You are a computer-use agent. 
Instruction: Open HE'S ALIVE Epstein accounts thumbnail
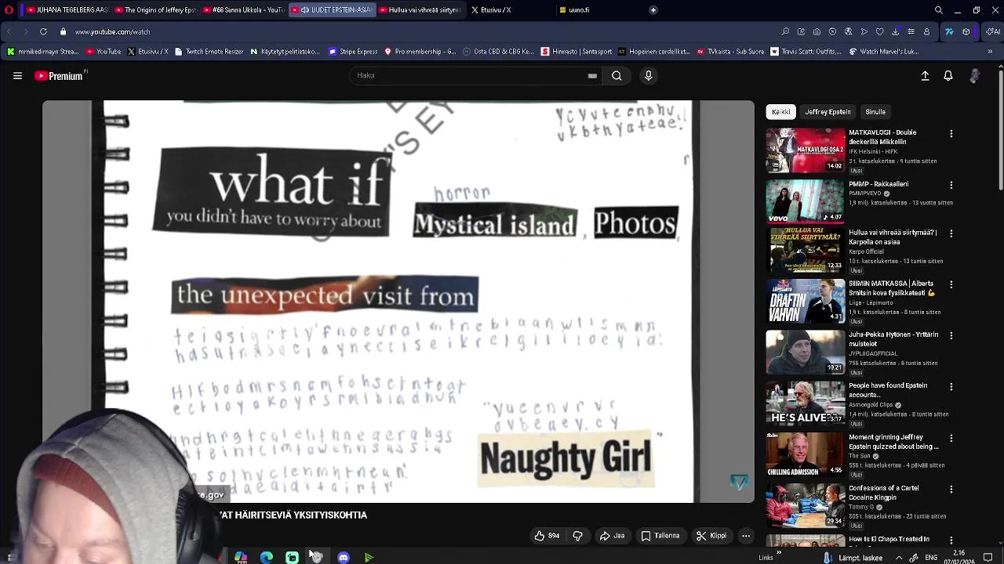(806, 403)
